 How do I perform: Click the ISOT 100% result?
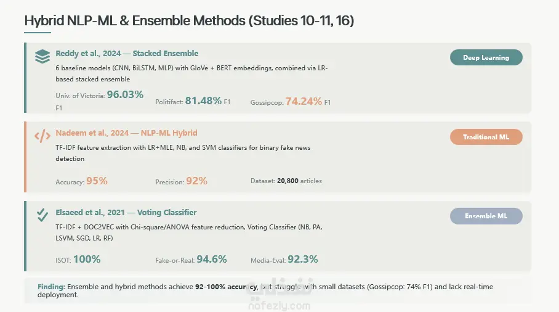pos(78,259)
